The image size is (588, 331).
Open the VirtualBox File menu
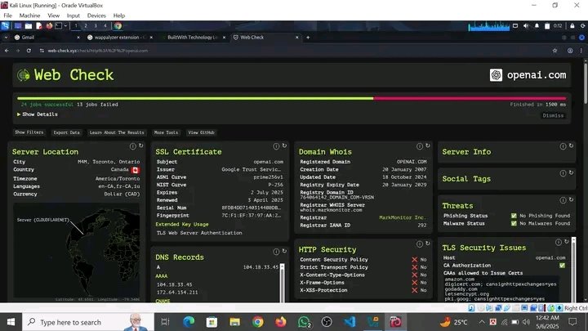[x=8, y=16]
